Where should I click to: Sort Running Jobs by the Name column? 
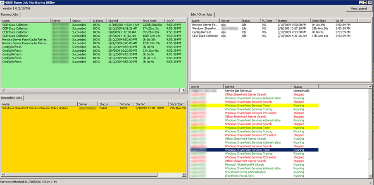pos(26,21)
